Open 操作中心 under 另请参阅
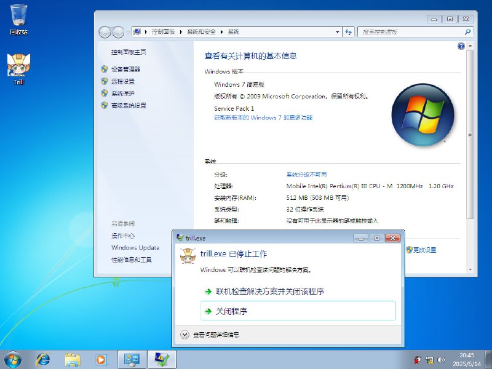The width and height of the screenshot is (492, 369). pyautogui.click(x=123, y=236)
